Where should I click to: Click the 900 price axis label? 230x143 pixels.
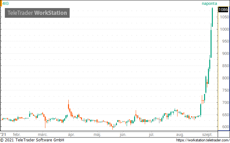coord(225,54)
